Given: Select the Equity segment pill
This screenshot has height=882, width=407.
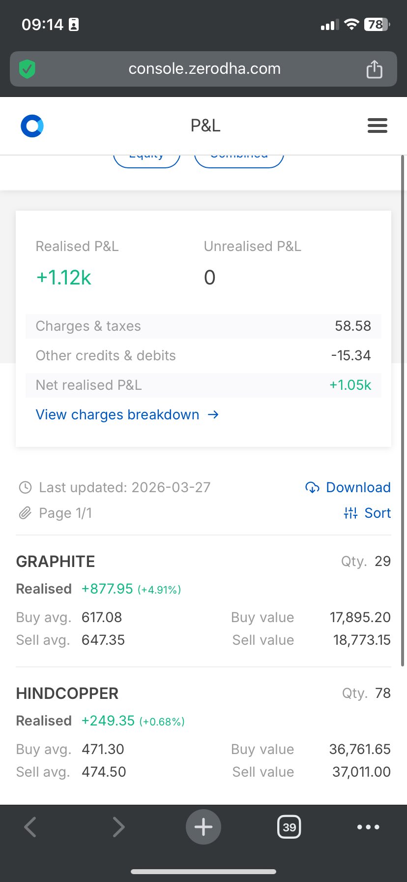Looking at the screenshot, I should pyautogui.click(x=146, y=159).
